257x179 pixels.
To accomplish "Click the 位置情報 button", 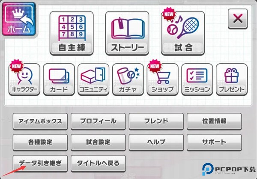I will click(x=215, y=121).
